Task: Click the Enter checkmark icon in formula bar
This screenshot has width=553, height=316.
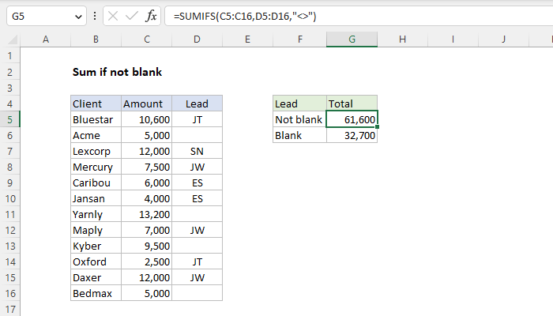Action: (132, 16)
